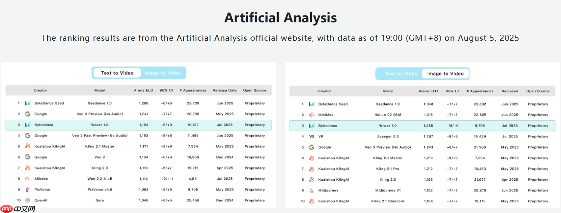Click the Alibaba logo in the Wan 2.2 A14B row
The image size is (561, 213).
pyautogui.click(x=28, y=179)
